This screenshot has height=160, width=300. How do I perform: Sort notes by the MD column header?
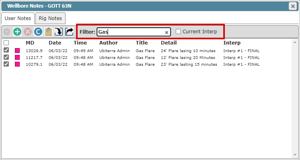[30, 43]
